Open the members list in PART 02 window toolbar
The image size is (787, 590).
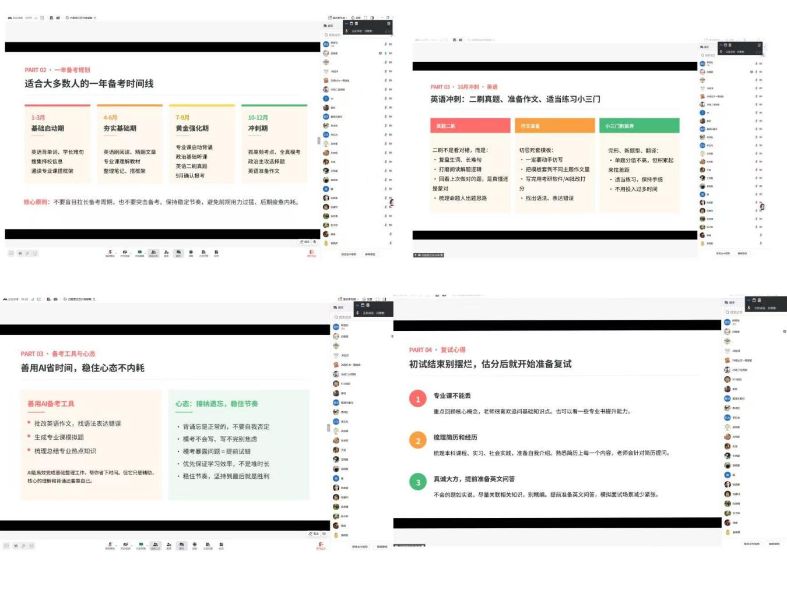click(153, 253)
